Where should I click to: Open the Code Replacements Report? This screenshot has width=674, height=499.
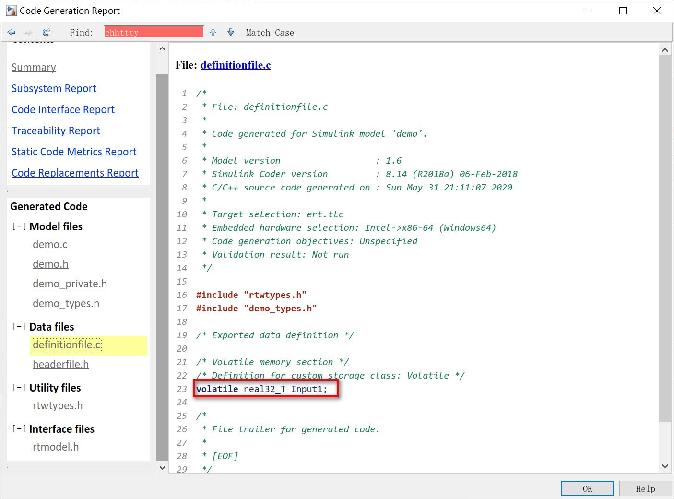coord(75,173)
